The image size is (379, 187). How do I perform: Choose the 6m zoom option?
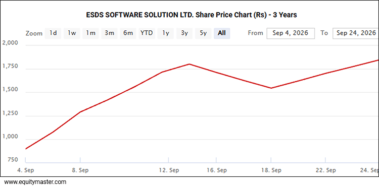pos(128,33)
